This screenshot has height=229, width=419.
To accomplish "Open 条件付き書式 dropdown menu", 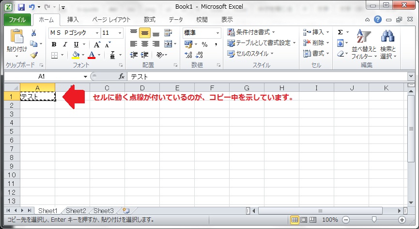I will pos(251,32).
